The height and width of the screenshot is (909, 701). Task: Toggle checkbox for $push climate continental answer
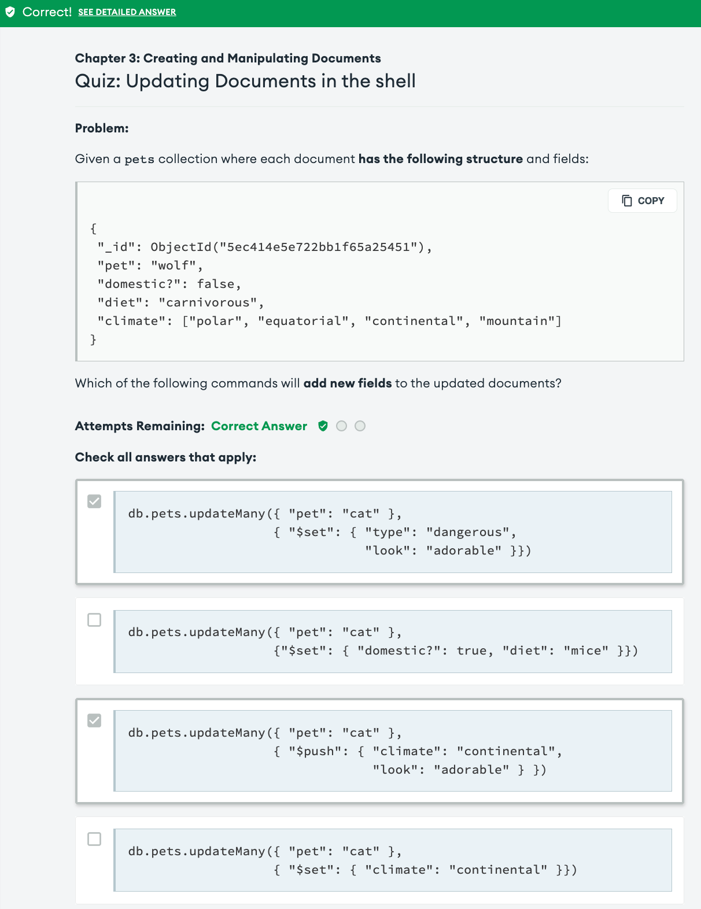[x=94, y=720]
